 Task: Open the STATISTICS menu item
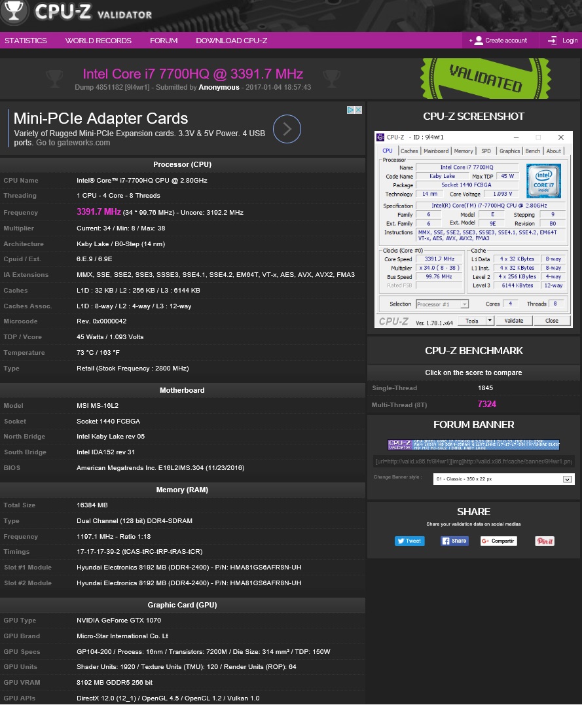pos(26,41)
